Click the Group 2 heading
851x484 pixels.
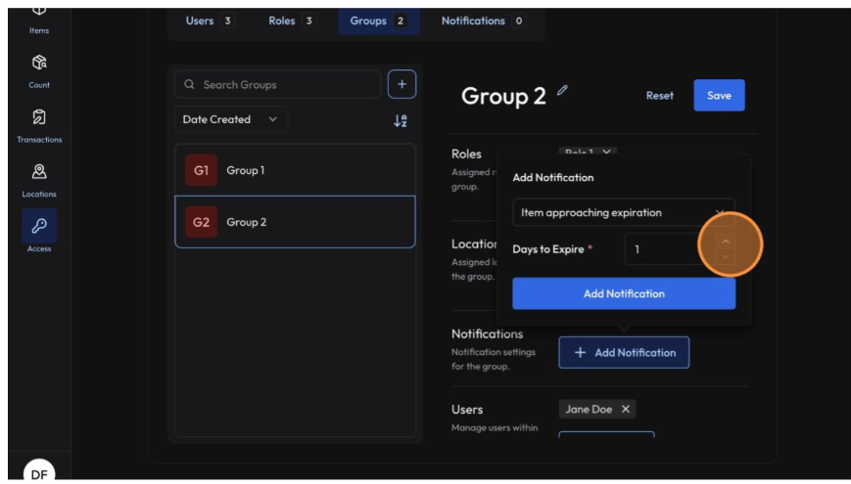[x=503, y=97]
